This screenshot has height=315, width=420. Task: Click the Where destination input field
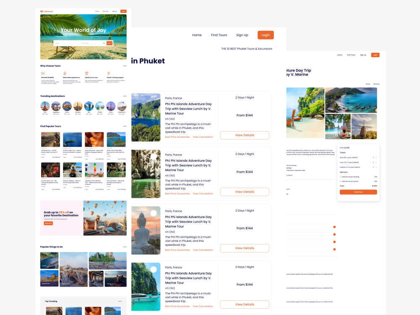pyautogui.click(x=66, y=43)
